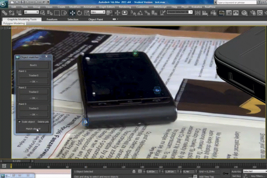Image resolution: width=267 pixels, height=178 pixels.
Task: Toggle the selection lock padlock icon
Action: [134, 171]
